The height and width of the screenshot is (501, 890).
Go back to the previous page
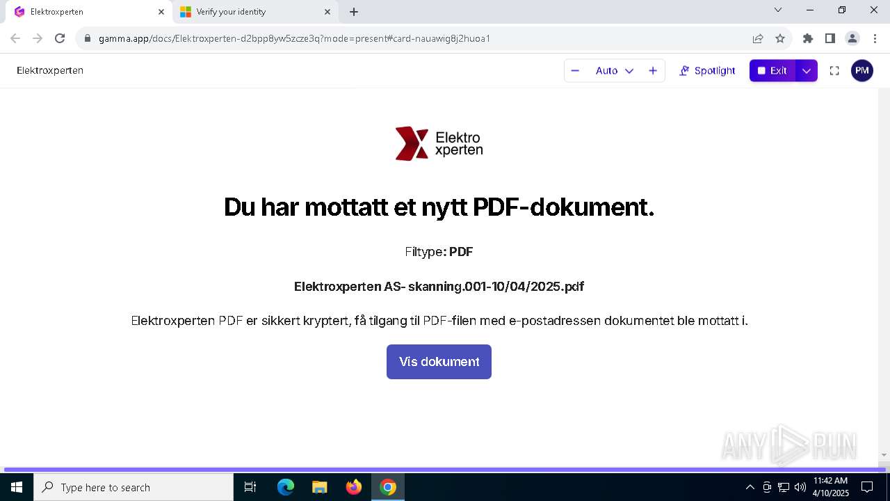[15, 38]
